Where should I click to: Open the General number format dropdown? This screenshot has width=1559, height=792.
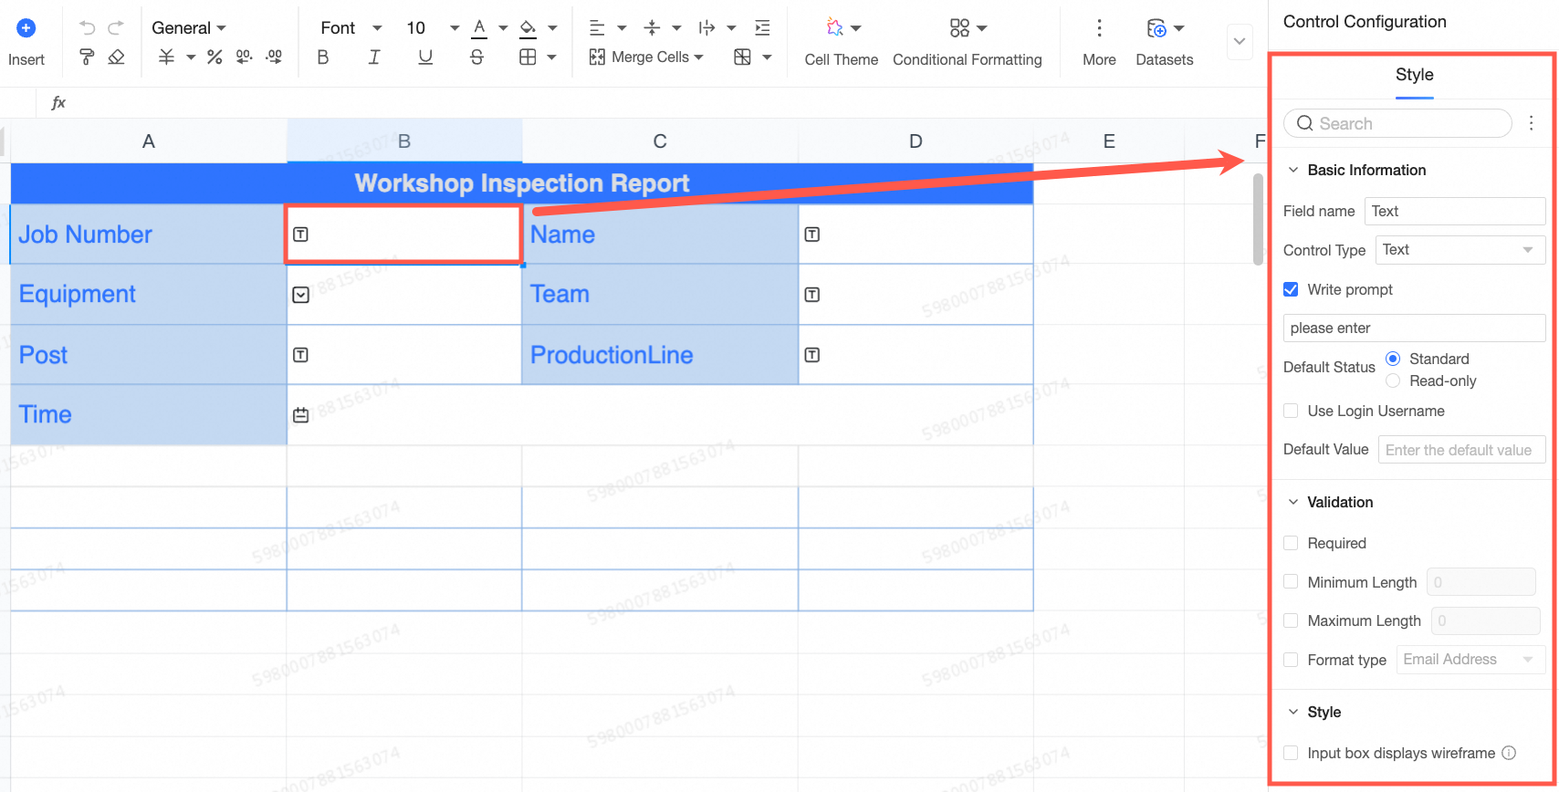189,28
